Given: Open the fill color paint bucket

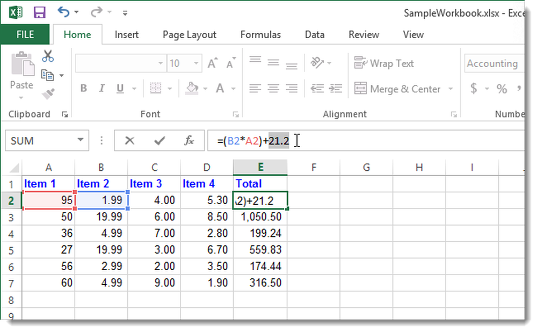Looking at the screenshot, I should (x=192, y=89).
